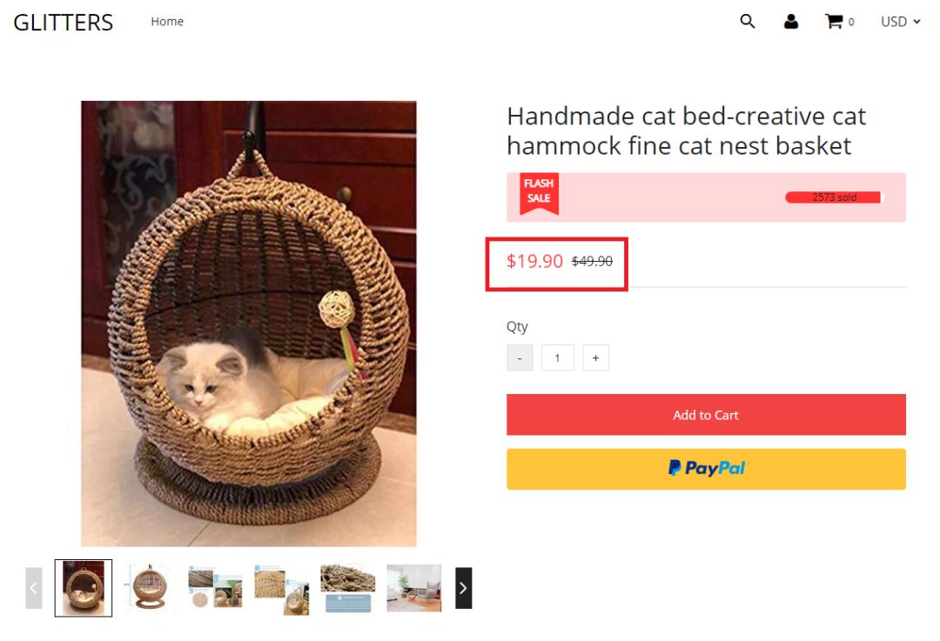940x641 pixels.
Task: Open the shopping cart icon
Action: tap(833, 22)
